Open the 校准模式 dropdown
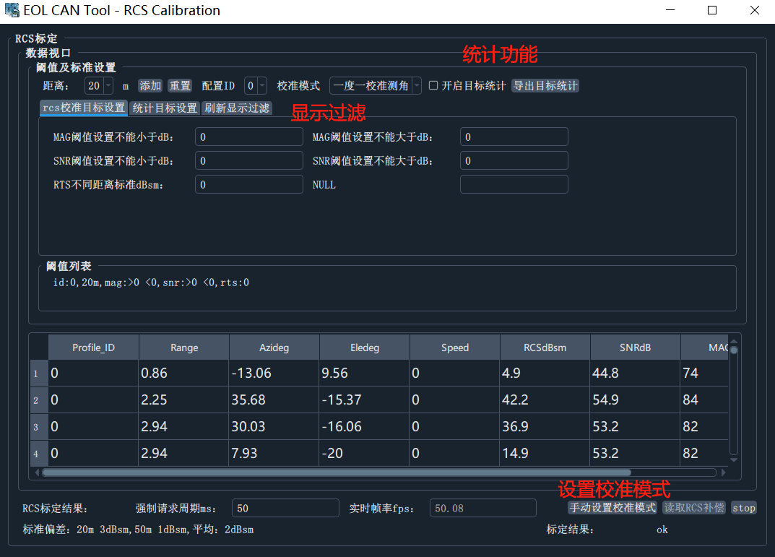This screenshot has height=557, width=775. [x=415, y=85]
